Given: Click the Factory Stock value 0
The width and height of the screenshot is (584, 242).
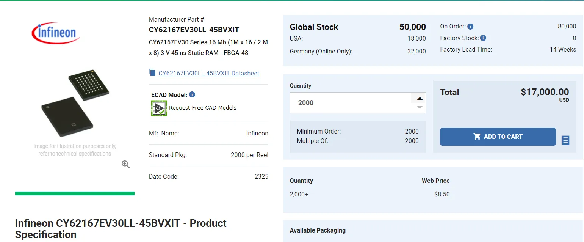Looking at the screenshot, I should [x=575, y=38].
